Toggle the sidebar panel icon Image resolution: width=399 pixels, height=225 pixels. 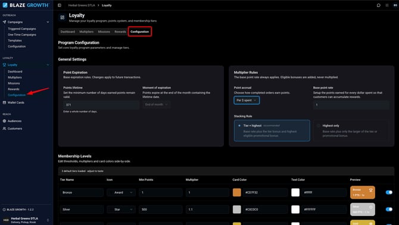pyautogui.click(x=60, y=5)
